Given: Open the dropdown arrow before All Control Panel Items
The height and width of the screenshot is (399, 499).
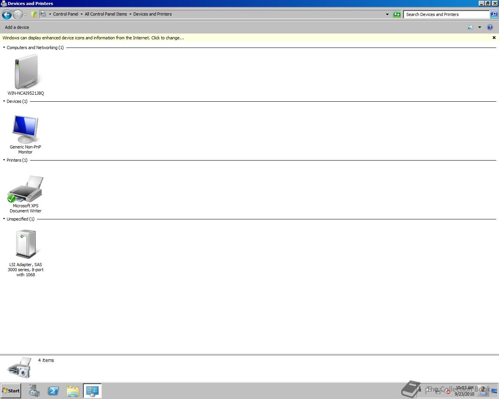Looking at the screenshot, I should coord(81,14).
